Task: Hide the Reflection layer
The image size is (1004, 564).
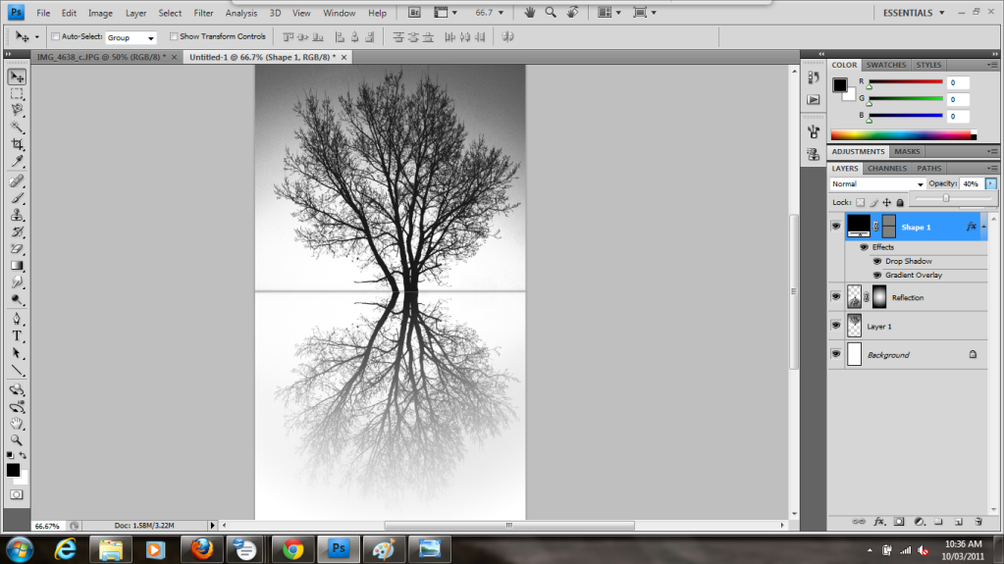Action: (x=835, y=296)
